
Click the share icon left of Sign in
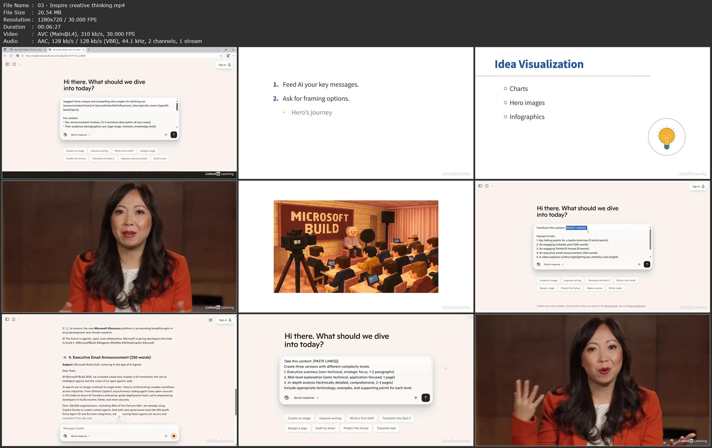(x=211, y=320)
